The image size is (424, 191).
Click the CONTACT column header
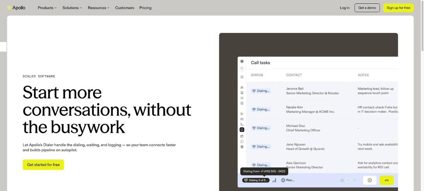click(294, 75)
